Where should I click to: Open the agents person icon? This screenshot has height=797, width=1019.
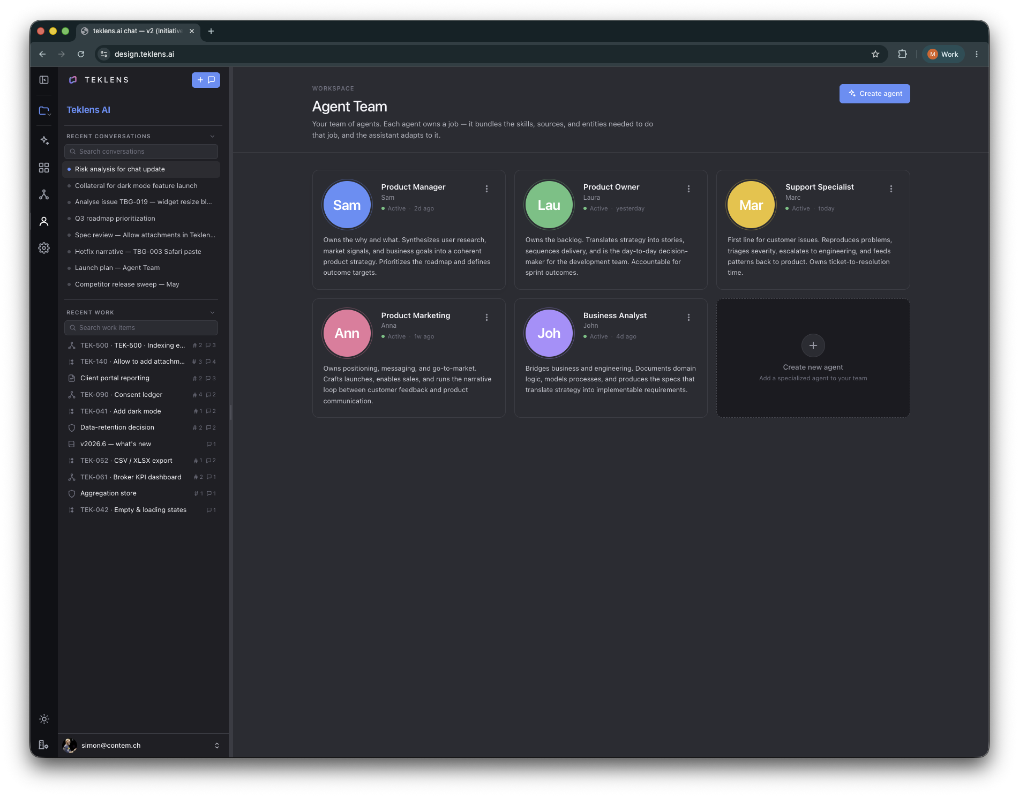(44, 221)
